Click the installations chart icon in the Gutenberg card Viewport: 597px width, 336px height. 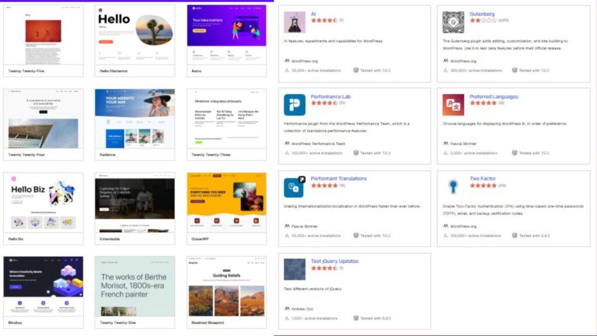(445, 71)
